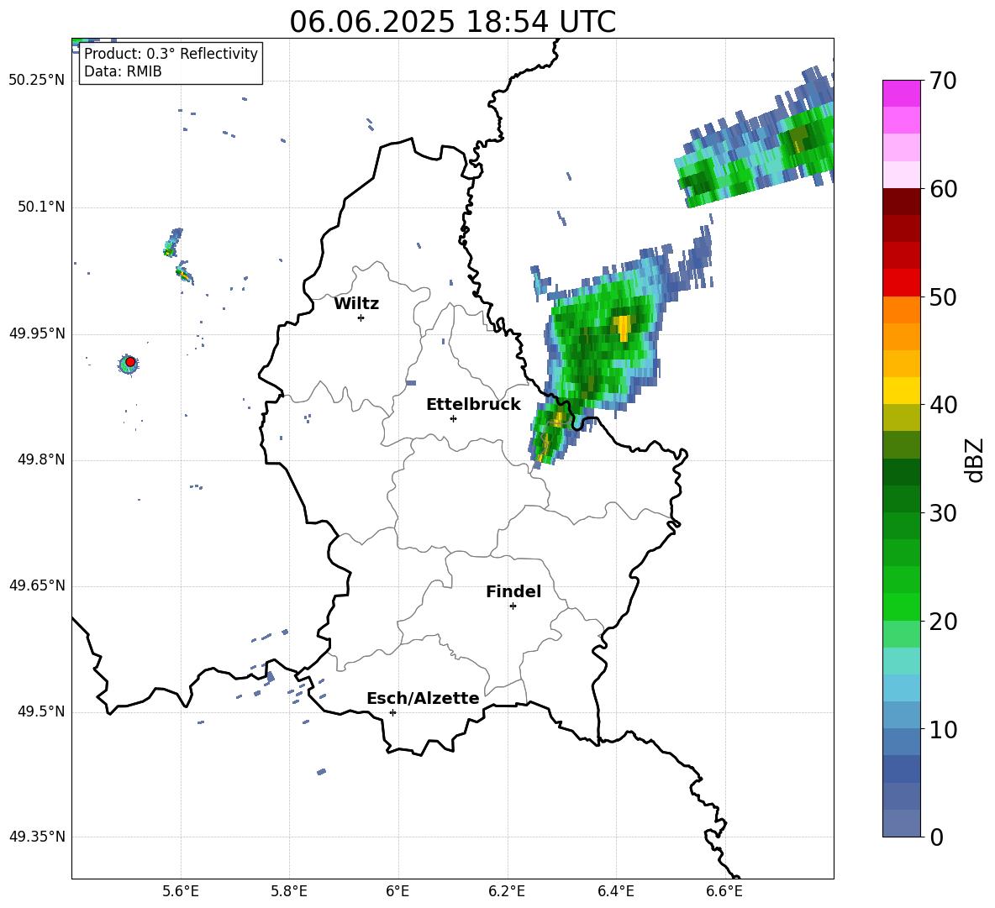This screenshot has height=908, width=995.
Task: Click the Data: RMIB text
Action: (123, 71)
